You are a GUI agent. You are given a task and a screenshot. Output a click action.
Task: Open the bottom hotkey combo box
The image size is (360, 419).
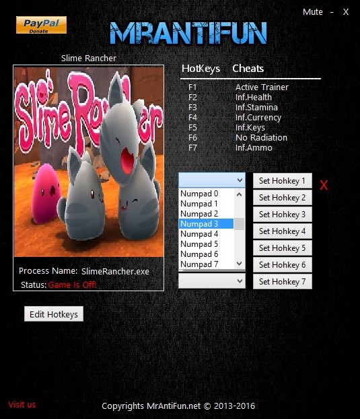click(x=212, y=281)
